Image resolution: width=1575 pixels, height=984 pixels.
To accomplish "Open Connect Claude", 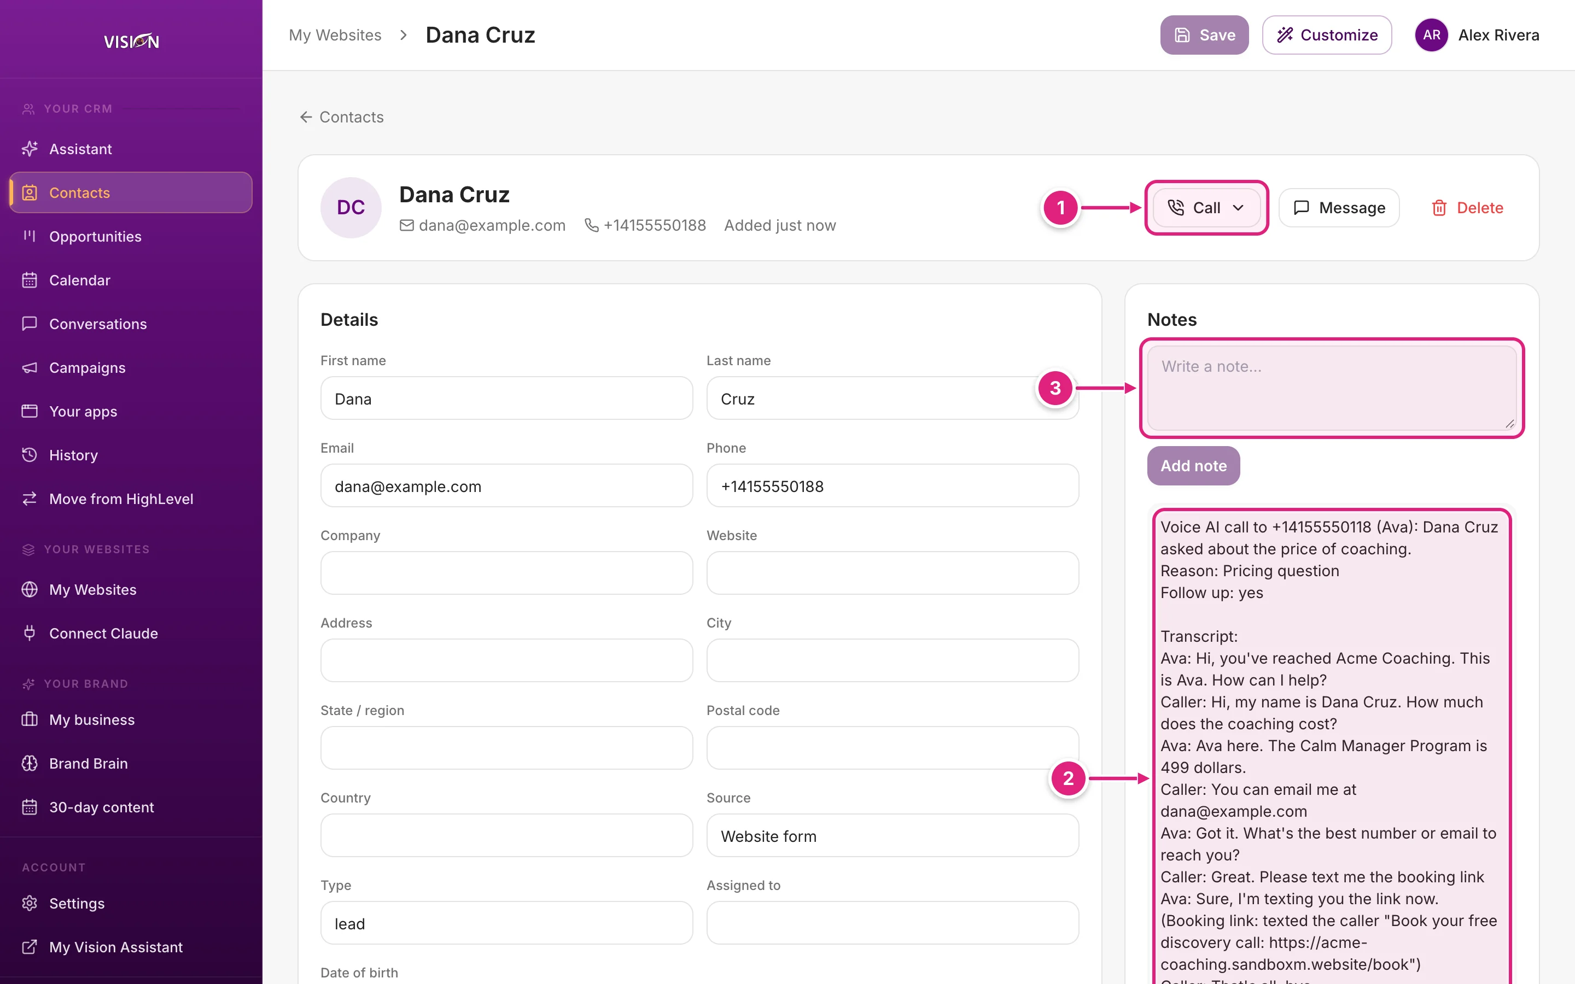I will (x=131, y=633).
